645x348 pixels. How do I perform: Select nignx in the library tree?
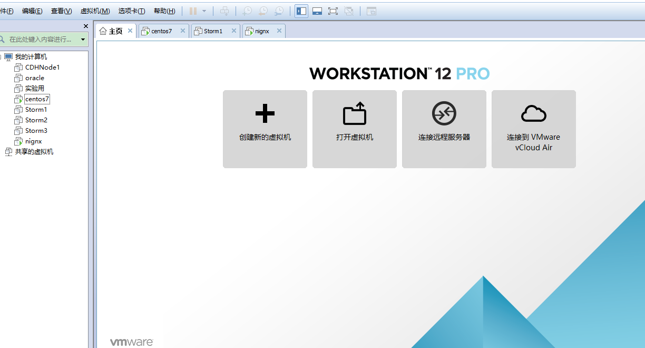tap(33, 141)
